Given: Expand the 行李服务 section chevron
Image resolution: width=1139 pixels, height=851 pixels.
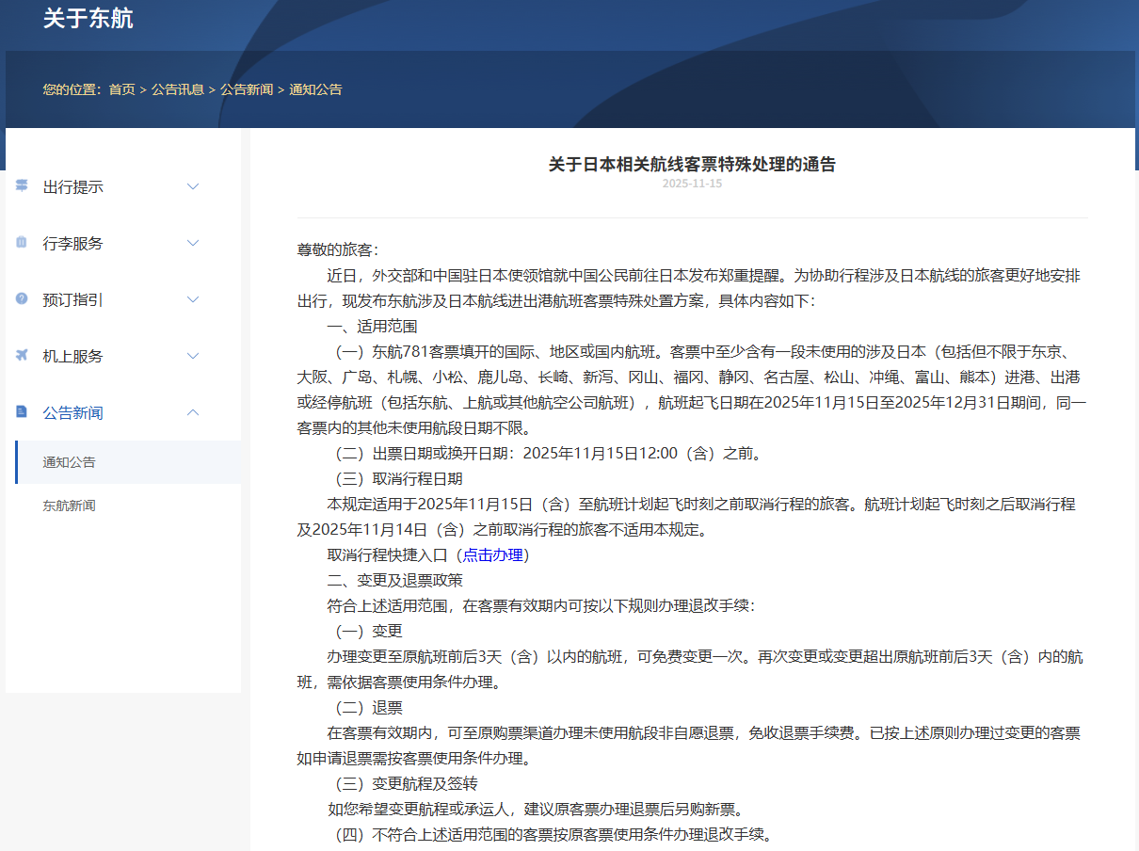Looking at the screenshot, I should [193, 243].
